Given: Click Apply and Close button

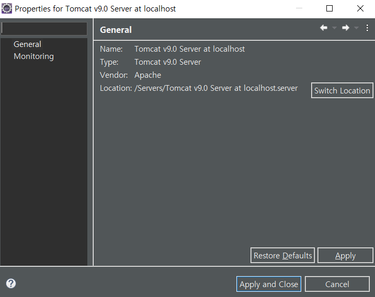Looking at the screenshot, I should (269, 284).
